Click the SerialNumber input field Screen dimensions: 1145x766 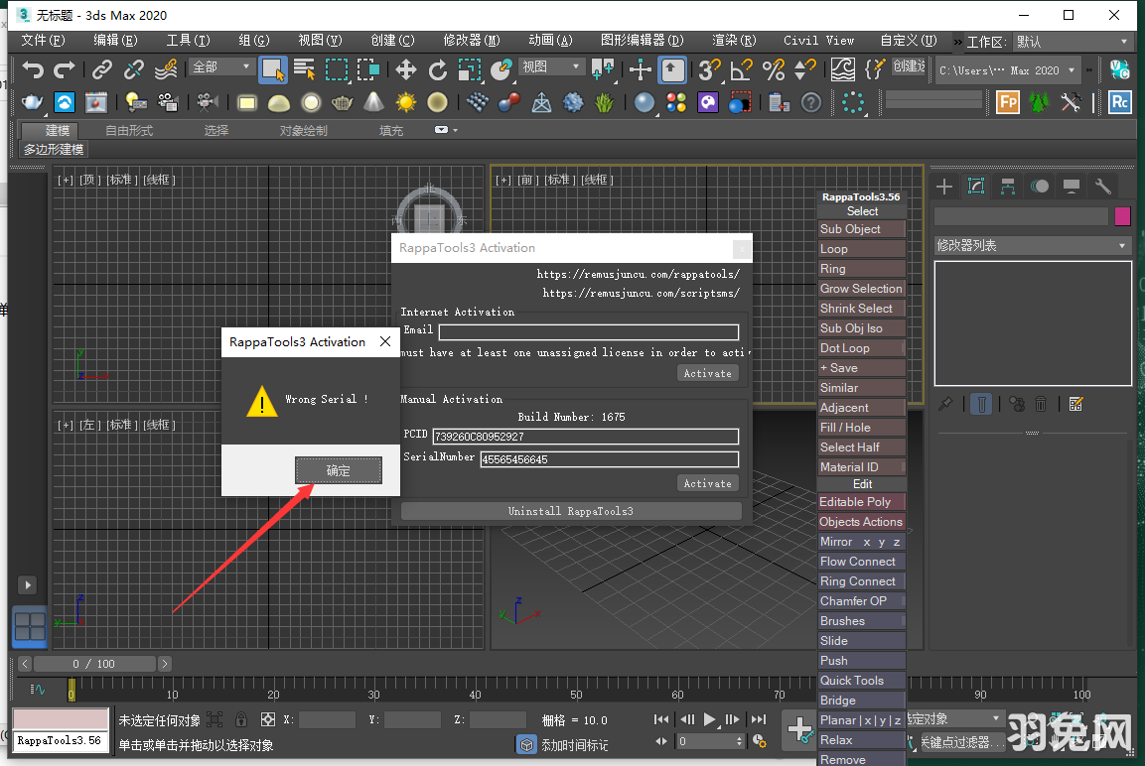[608, 458]
